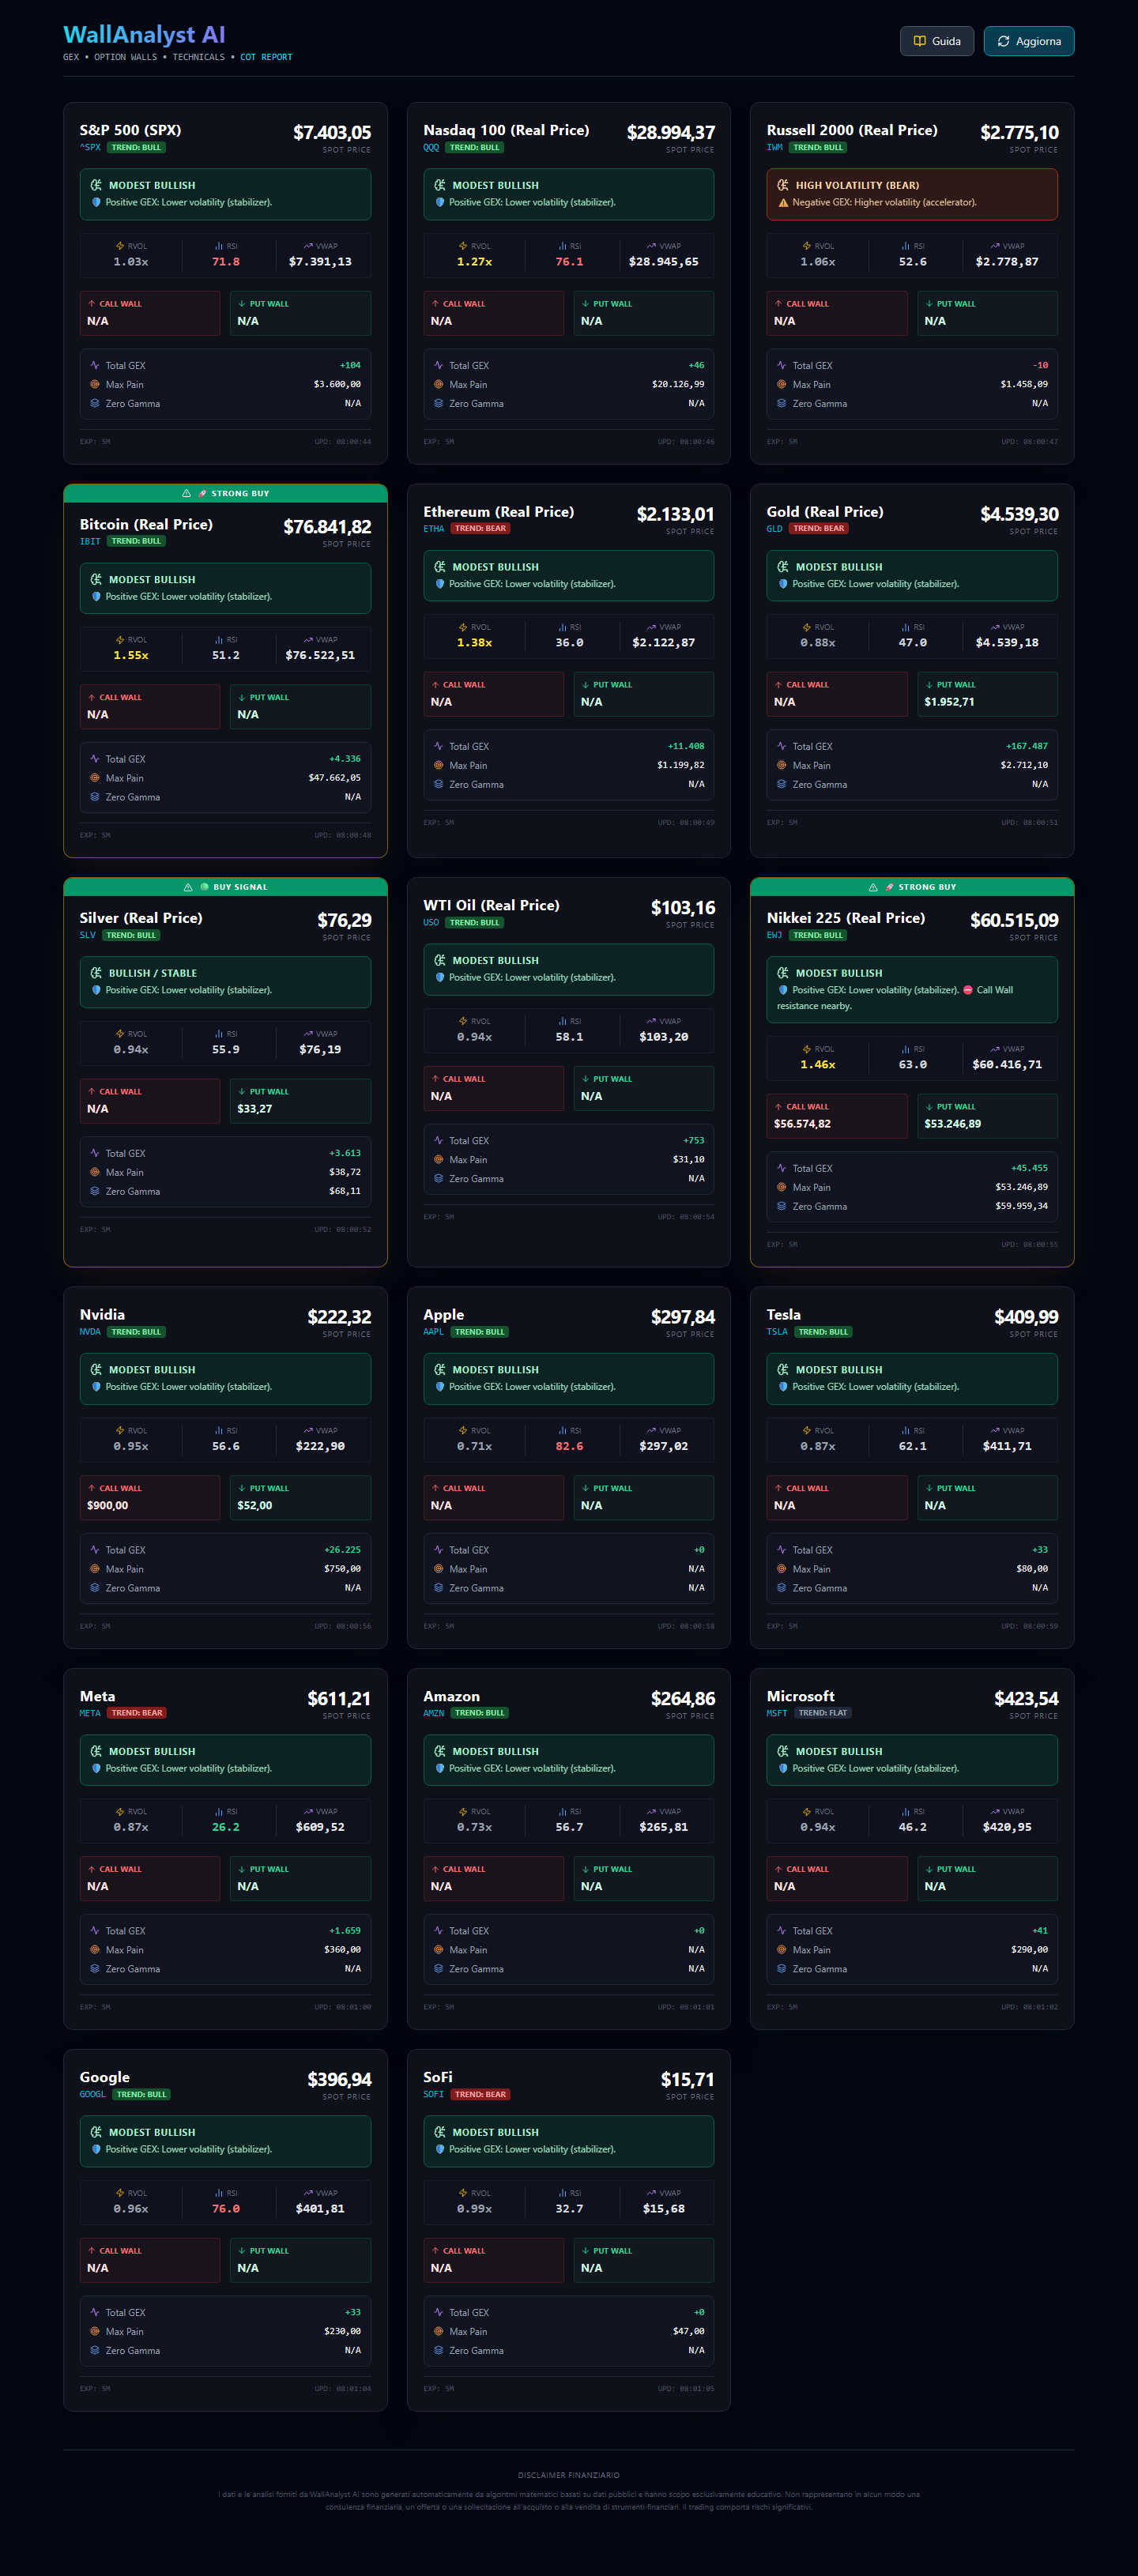This screenshot has width=1138, height=2576.
Task: Click the shield icon in Apple card
Action: pos(440,1387)
